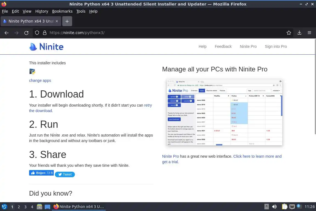Open the Bookmarks menu

point(62,11)
